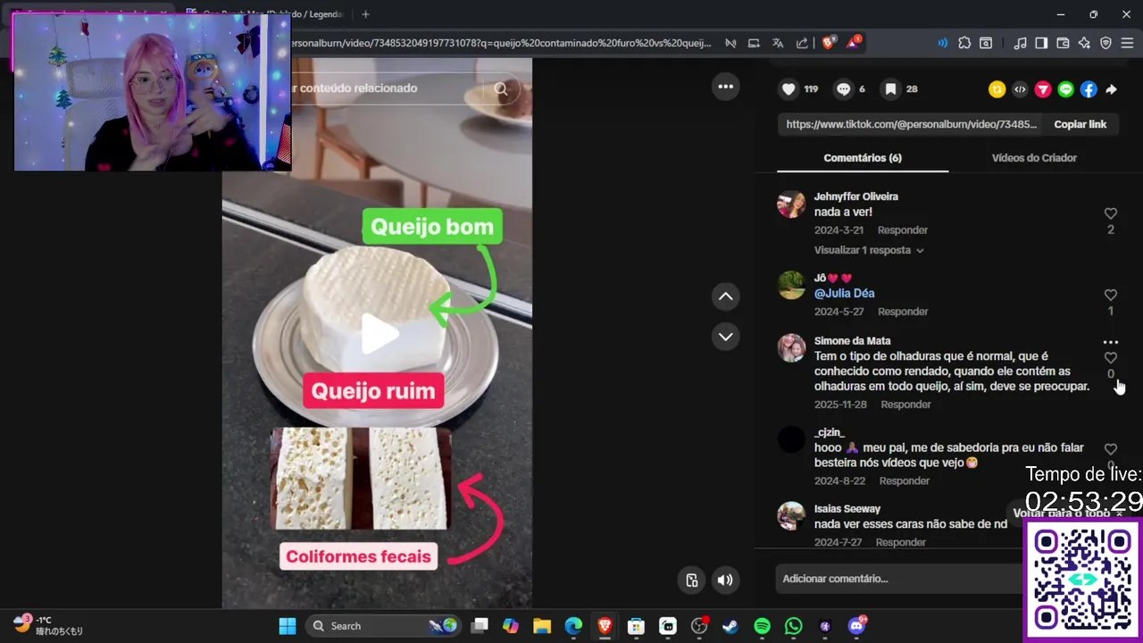Screen dimensions: 1143x643
Task: Expand 'Visualizar 1 resposta' replies
Action: click(x=869, y=250)
